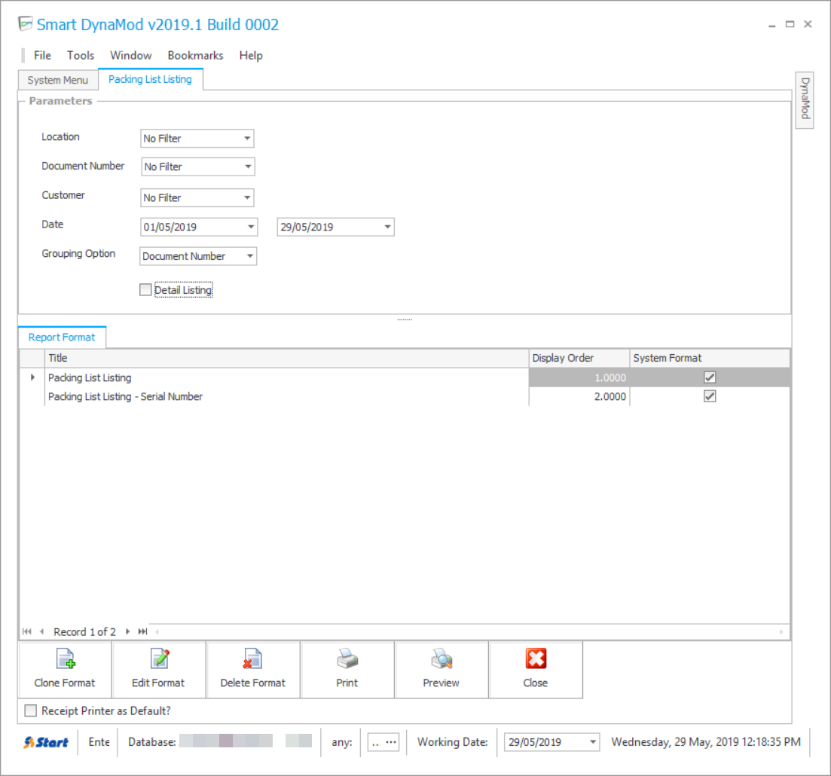Open the DynaMod vertical side tab
This screenshot has height=776, width=831.
pos(805,99)
